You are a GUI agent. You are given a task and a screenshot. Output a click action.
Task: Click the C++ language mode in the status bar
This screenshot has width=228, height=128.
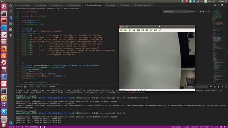click(212, 127)
